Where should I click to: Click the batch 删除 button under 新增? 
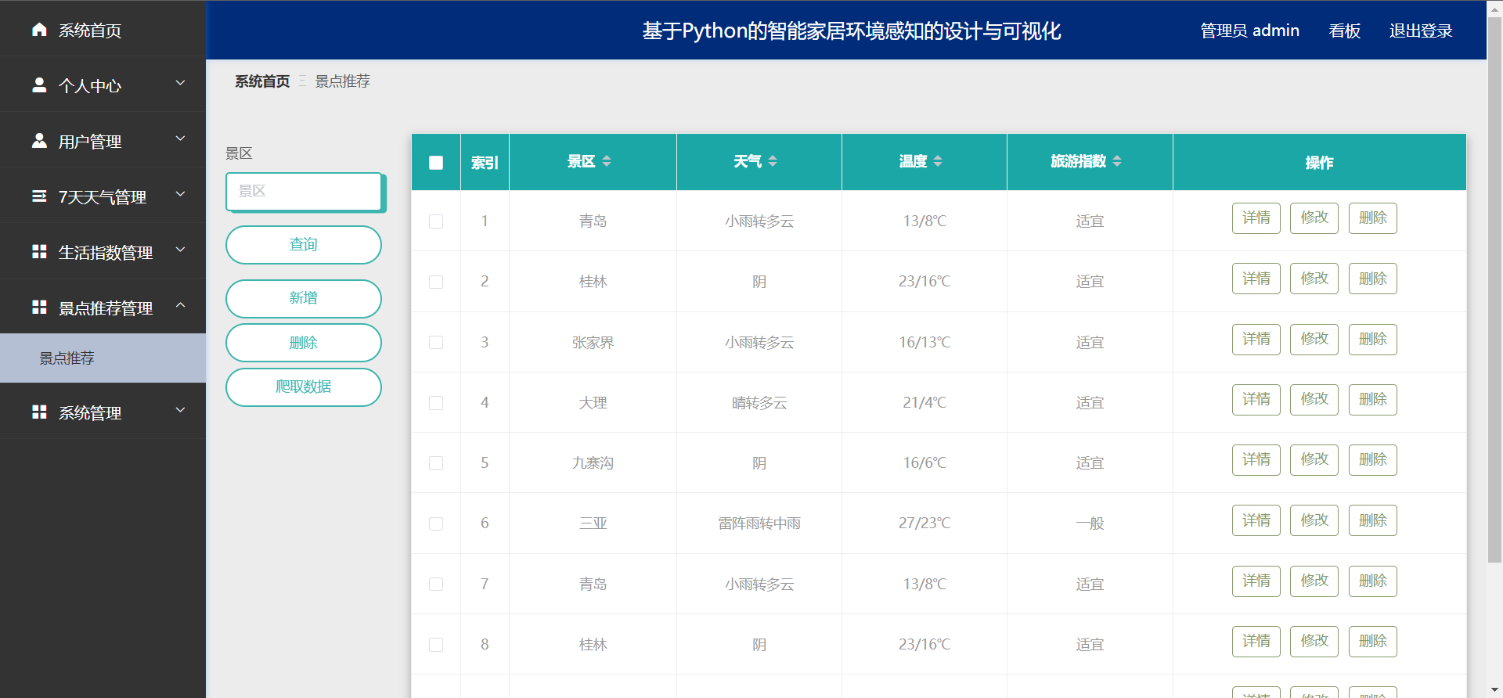point(304,343)
